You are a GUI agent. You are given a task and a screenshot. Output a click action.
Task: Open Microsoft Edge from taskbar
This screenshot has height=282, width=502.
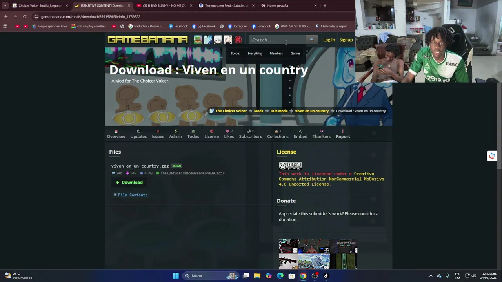coord(280,276)
